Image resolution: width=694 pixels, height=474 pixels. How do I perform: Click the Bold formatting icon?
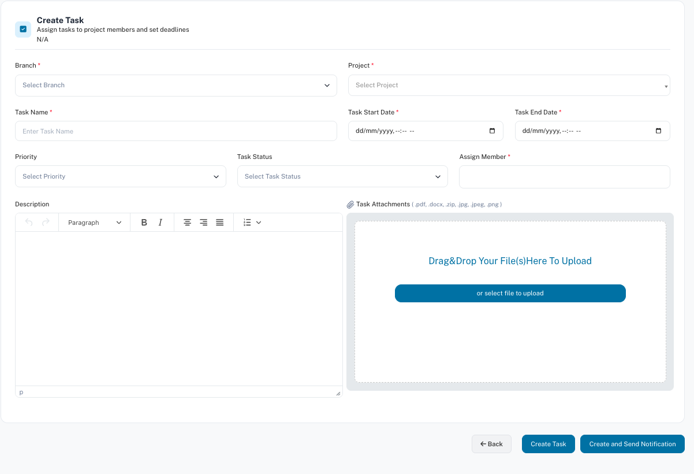144,223
